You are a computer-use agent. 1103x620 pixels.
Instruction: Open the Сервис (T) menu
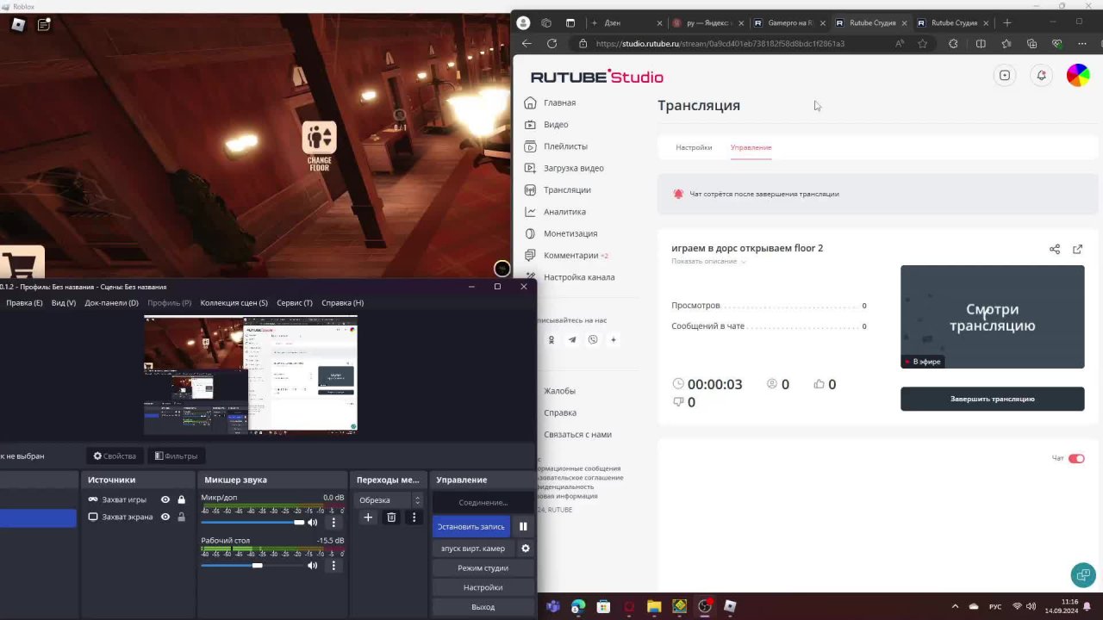295,303
